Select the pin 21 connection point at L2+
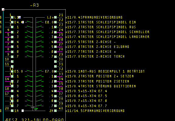 pyautogui.click(x=55, y=17)
